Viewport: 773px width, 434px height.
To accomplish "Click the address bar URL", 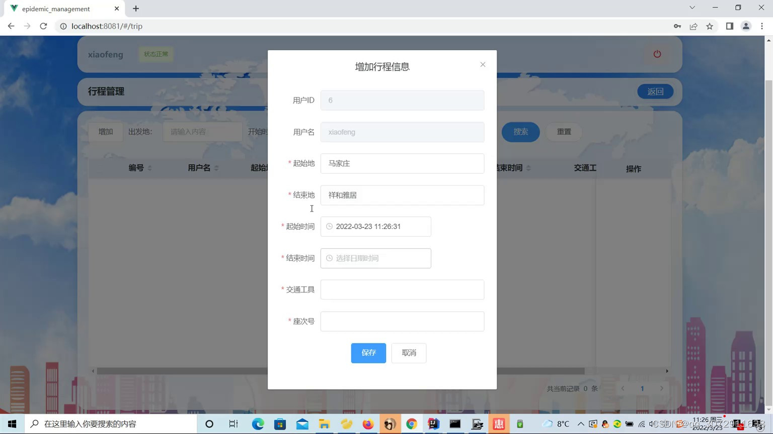I will tap(107, 26).
